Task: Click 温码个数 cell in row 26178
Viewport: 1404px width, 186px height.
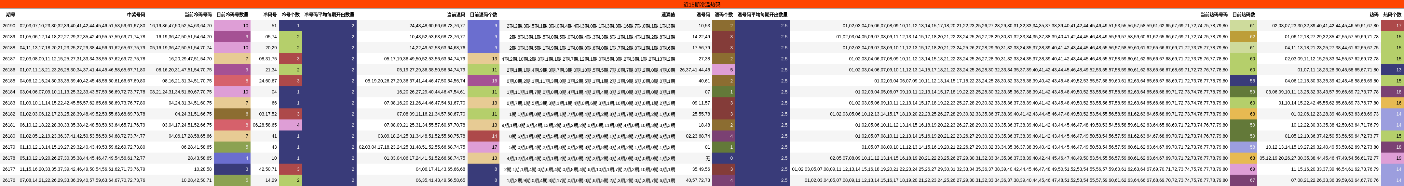Action: pos(724,158)
